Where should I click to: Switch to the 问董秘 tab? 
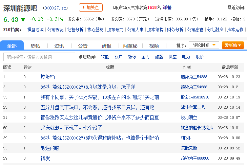[x=130, y=46]
